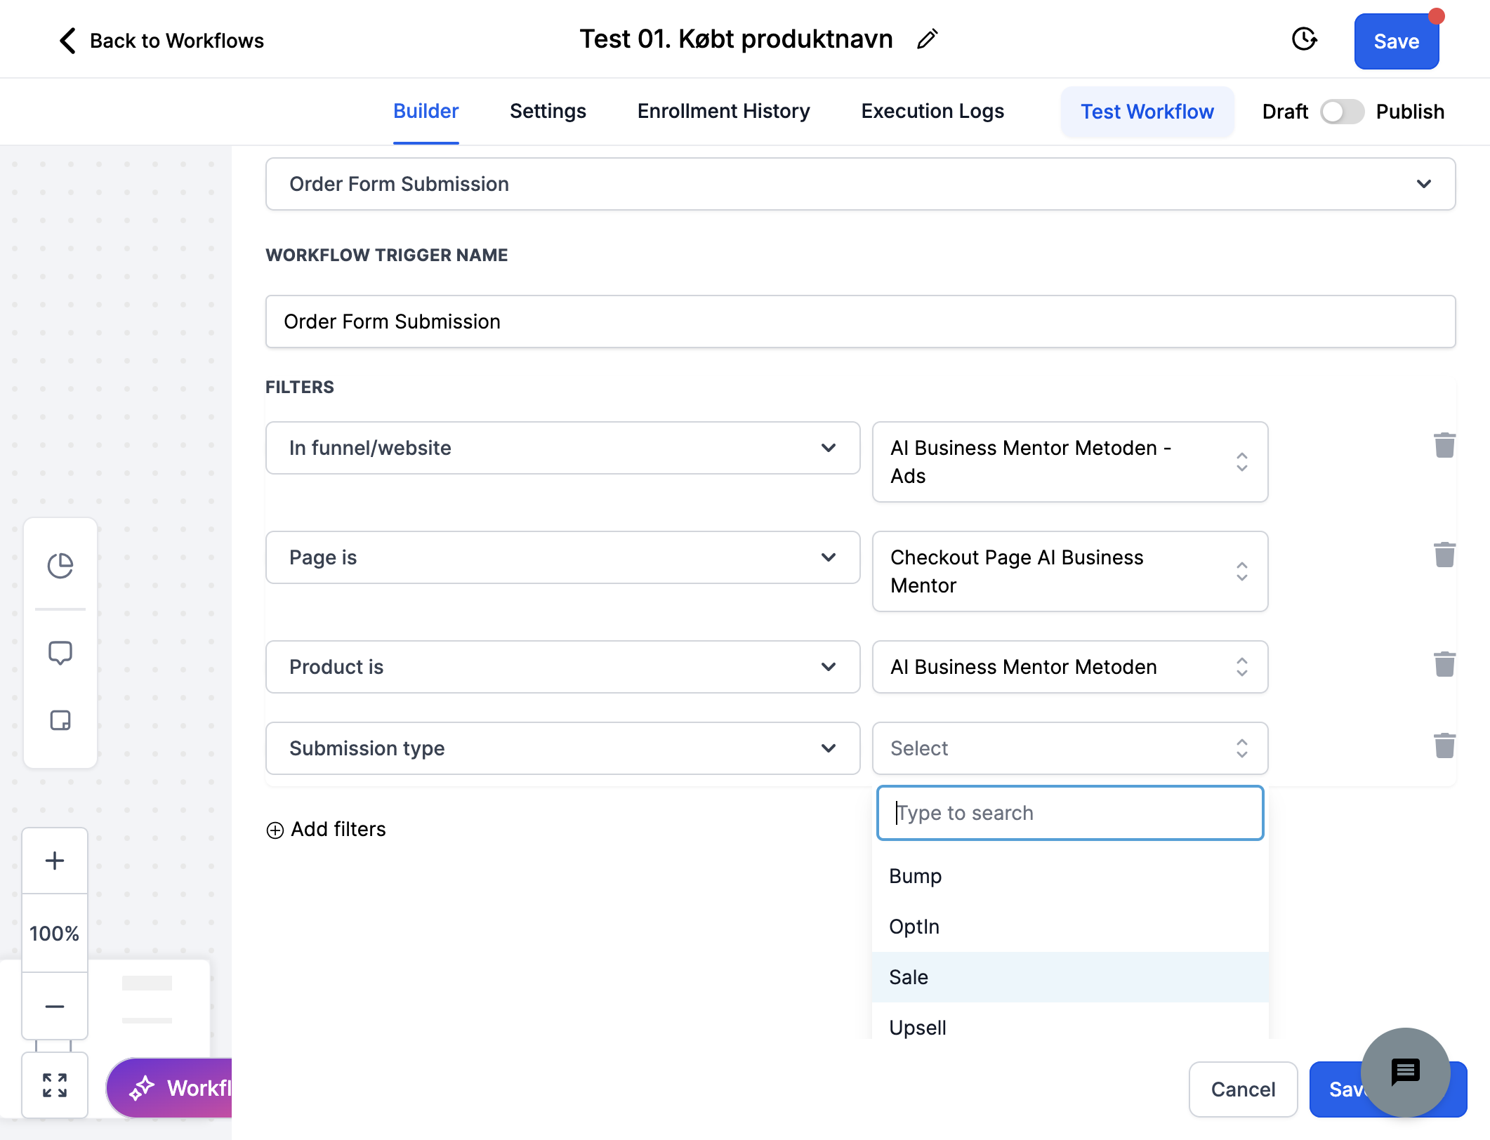Toggle Draft to Publish switch
The width and height of the screenshot is (1490, 1140).
click(1342, 112)
